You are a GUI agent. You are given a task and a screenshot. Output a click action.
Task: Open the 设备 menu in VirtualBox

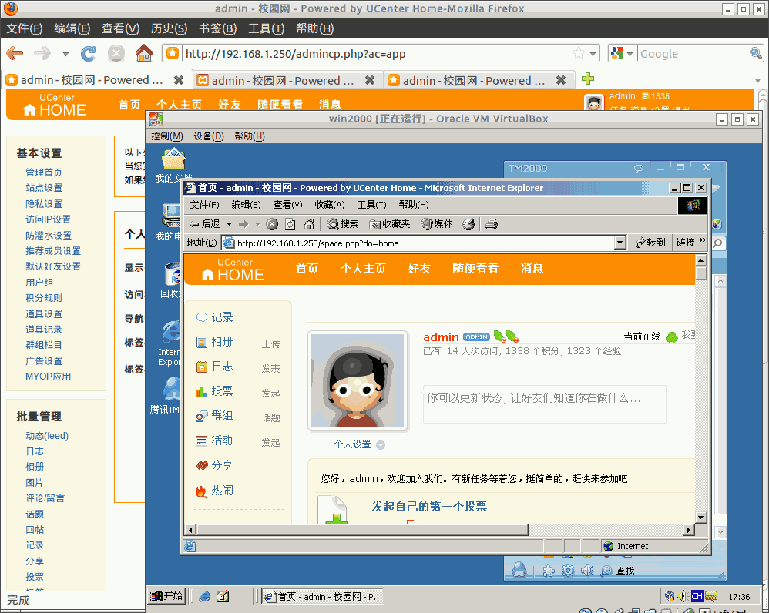(209, 136)
